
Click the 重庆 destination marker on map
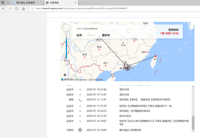pos(99,37)
